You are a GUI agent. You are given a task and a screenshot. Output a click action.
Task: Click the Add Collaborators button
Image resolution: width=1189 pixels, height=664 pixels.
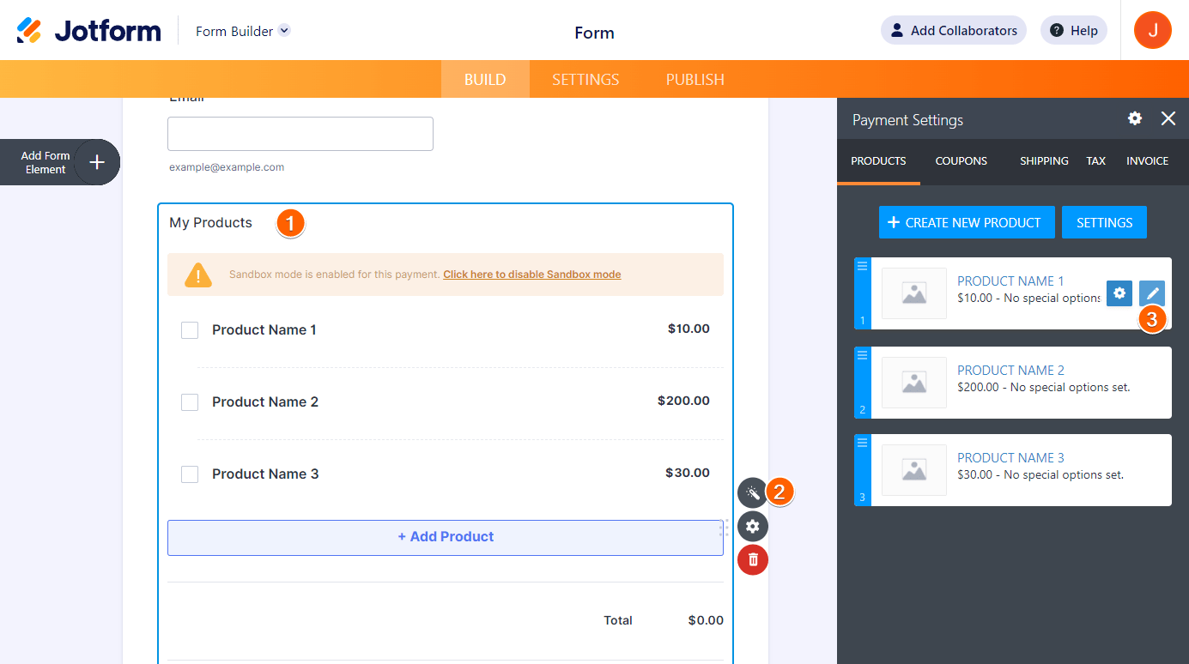(954, 30)
